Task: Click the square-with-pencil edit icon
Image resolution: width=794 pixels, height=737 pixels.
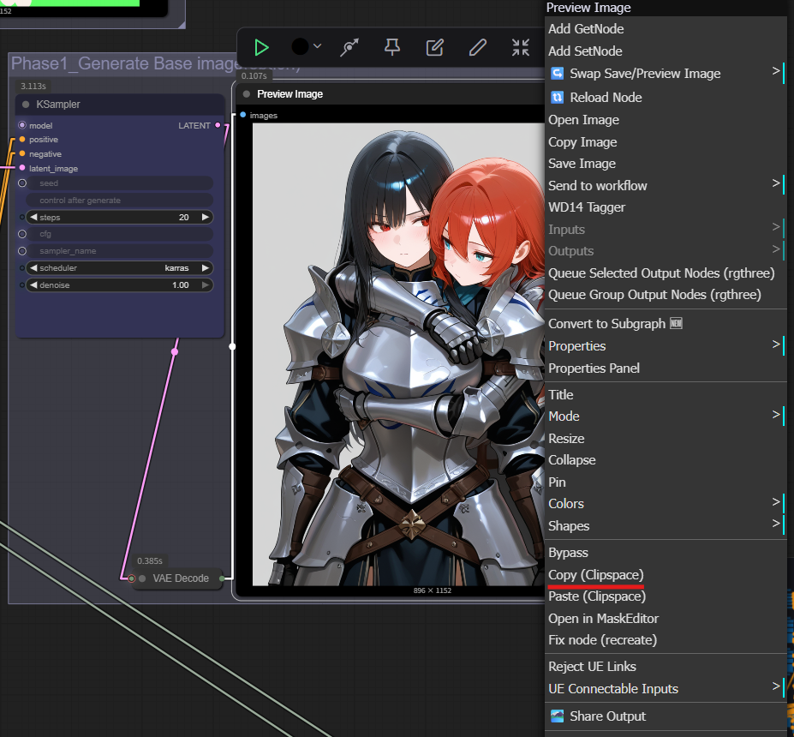Action: point(435,47)
